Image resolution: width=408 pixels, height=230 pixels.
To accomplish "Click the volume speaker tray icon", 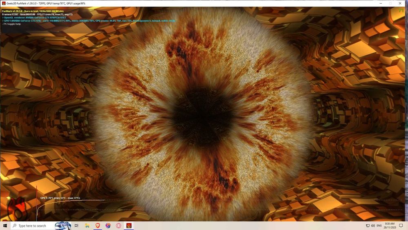I will [x=373, y=226].
